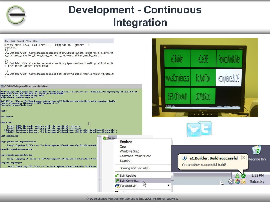Click the 1:52 PM taskbar clock

(x=257, y=175)
